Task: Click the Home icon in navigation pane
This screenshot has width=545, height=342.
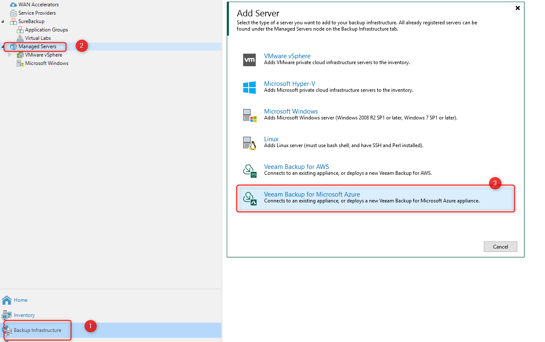Action: 7,300
